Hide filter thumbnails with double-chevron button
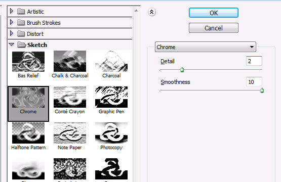 click(x=152, y=12)
